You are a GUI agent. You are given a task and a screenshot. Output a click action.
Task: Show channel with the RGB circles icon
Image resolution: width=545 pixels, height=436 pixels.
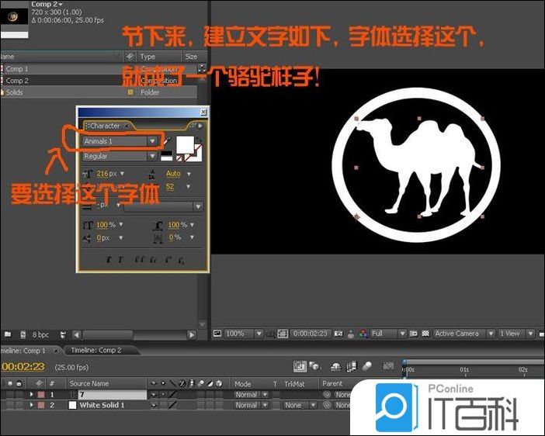pos(363,334)
